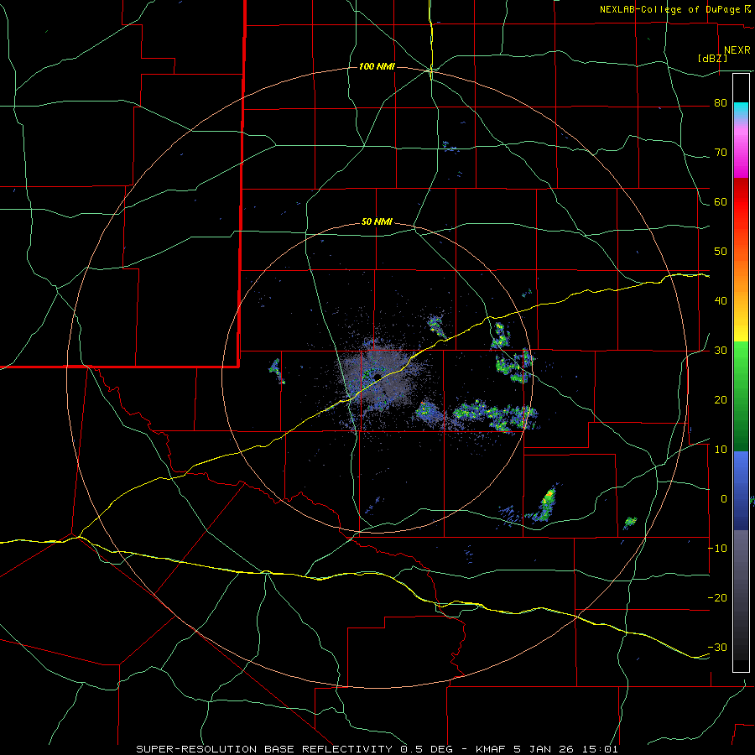This screenshot has height=755, width=755.
Task: Click the '50 NMI' range ring label
Action: pyautogui.click(x=377, y=222)
